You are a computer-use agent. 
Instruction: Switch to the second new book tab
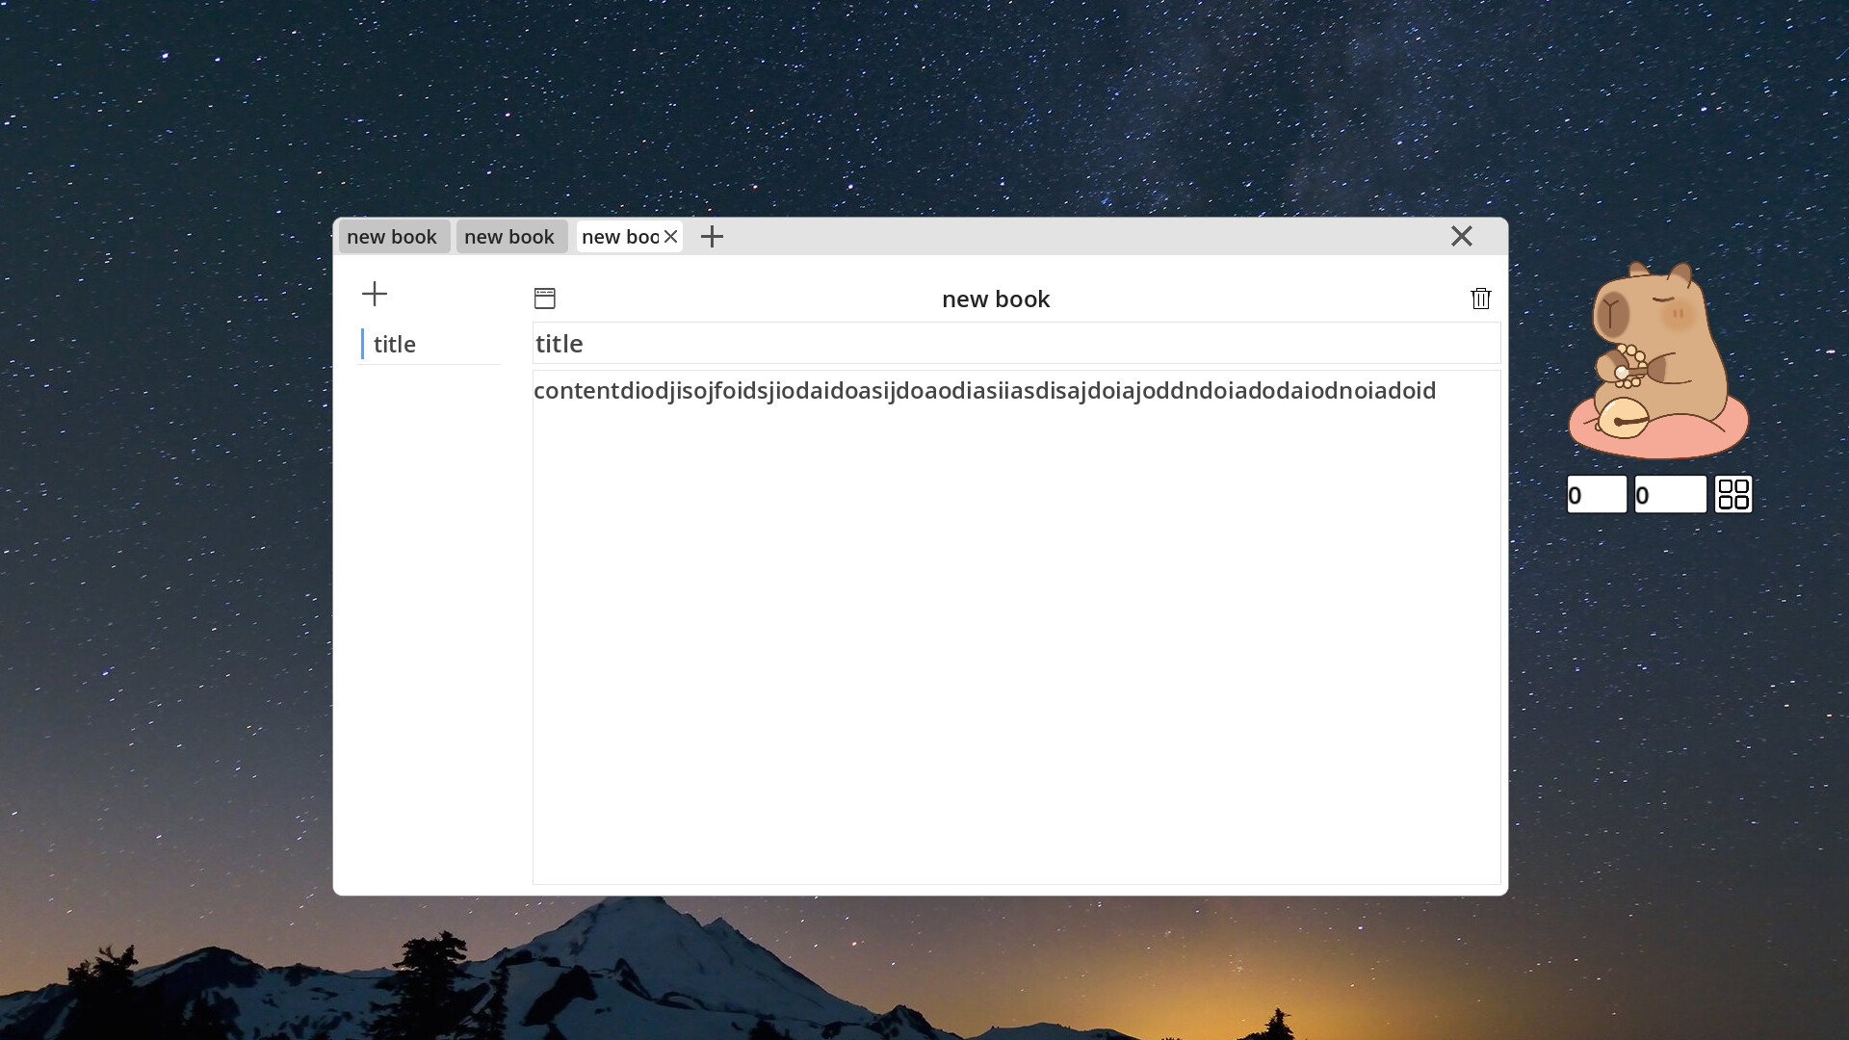[x=510, y=237]
